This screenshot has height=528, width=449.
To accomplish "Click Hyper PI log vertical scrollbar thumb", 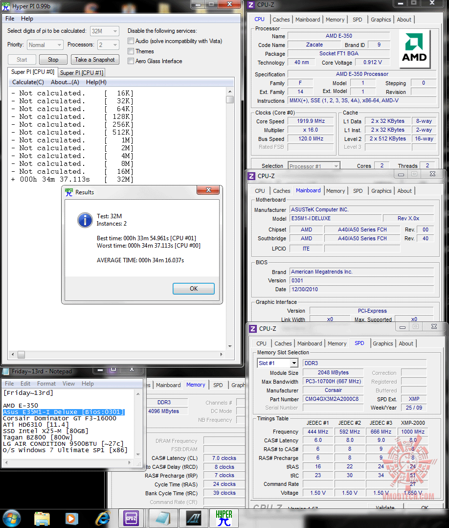I will [x=230, y=99].
